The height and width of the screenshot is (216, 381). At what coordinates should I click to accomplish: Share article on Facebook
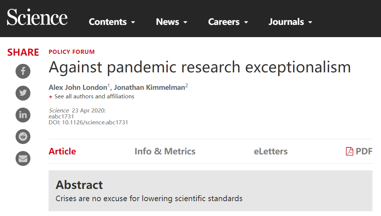23,71
